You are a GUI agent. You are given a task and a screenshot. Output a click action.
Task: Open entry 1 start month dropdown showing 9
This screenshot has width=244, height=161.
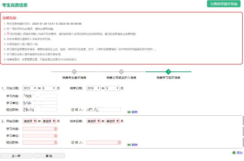click(49, 88)
